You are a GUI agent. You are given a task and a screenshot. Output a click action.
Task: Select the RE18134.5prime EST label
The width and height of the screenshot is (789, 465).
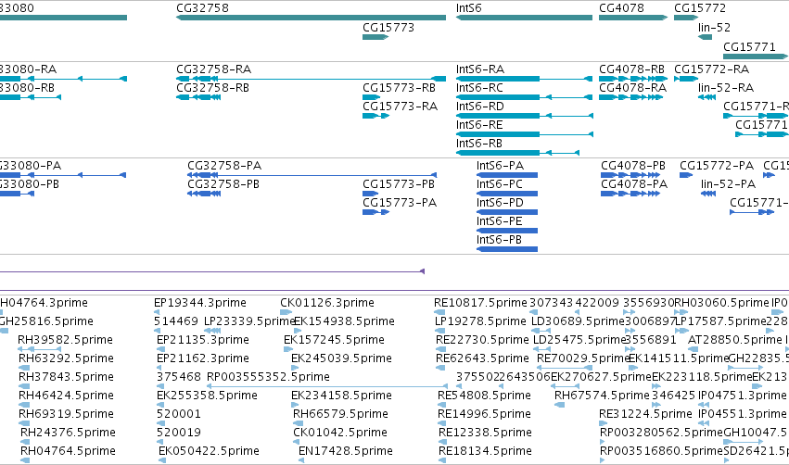[485, 452]
